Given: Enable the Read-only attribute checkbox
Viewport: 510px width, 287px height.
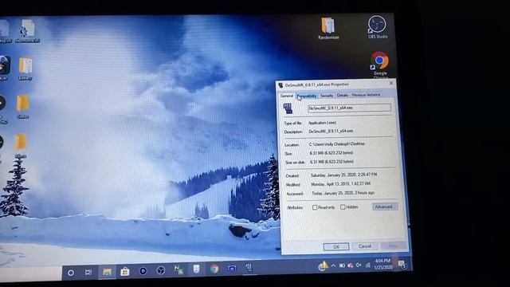Looking at the screenshot, I should click(315, 207).
